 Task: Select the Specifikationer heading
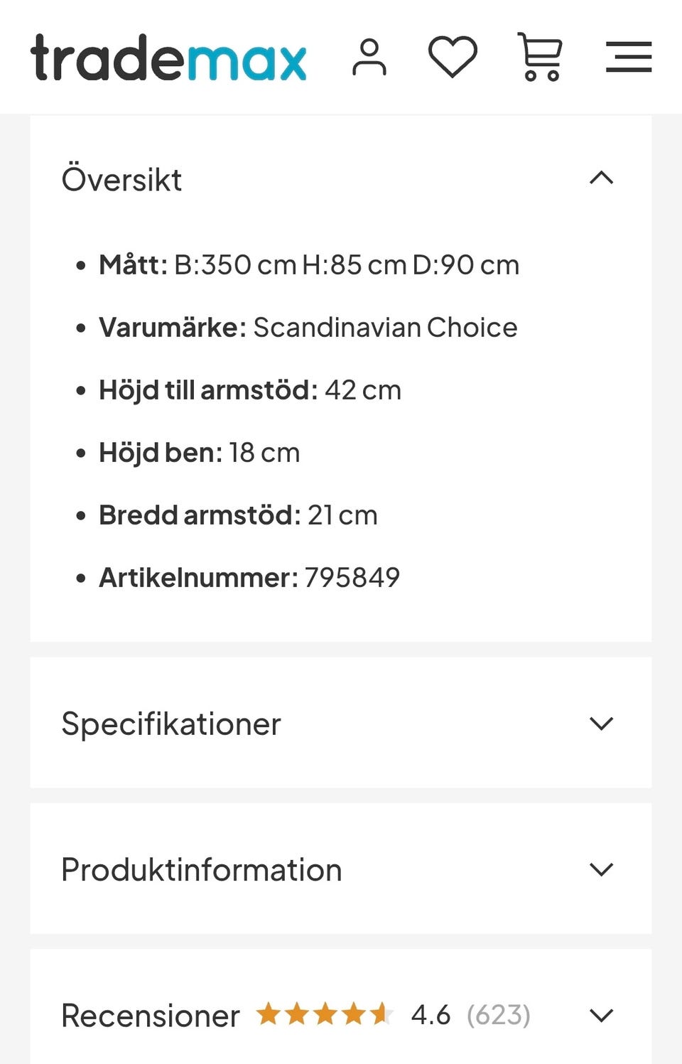pos(171,724)
